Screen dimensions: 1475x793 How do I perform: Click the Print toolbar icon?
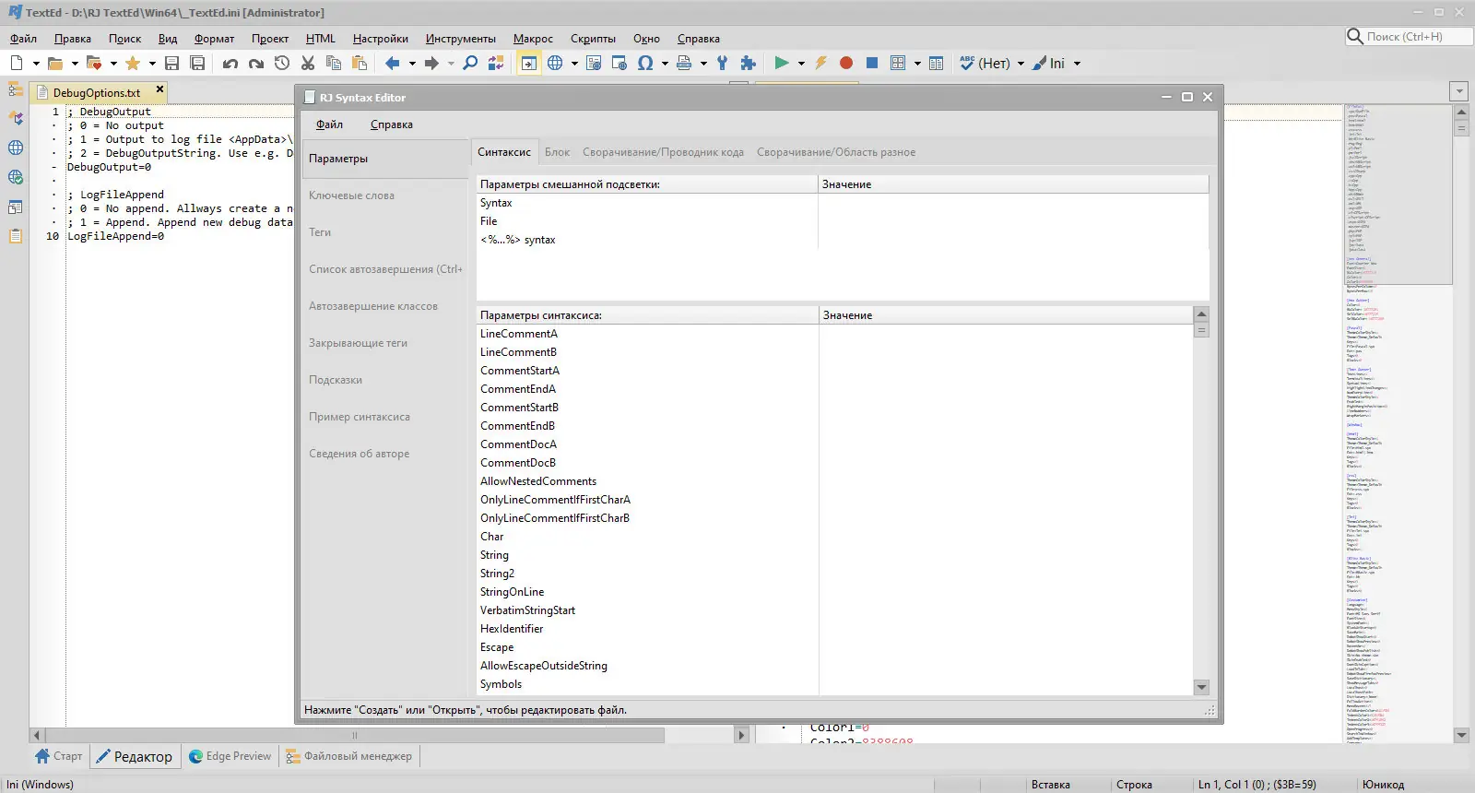[x=684, y=63]
